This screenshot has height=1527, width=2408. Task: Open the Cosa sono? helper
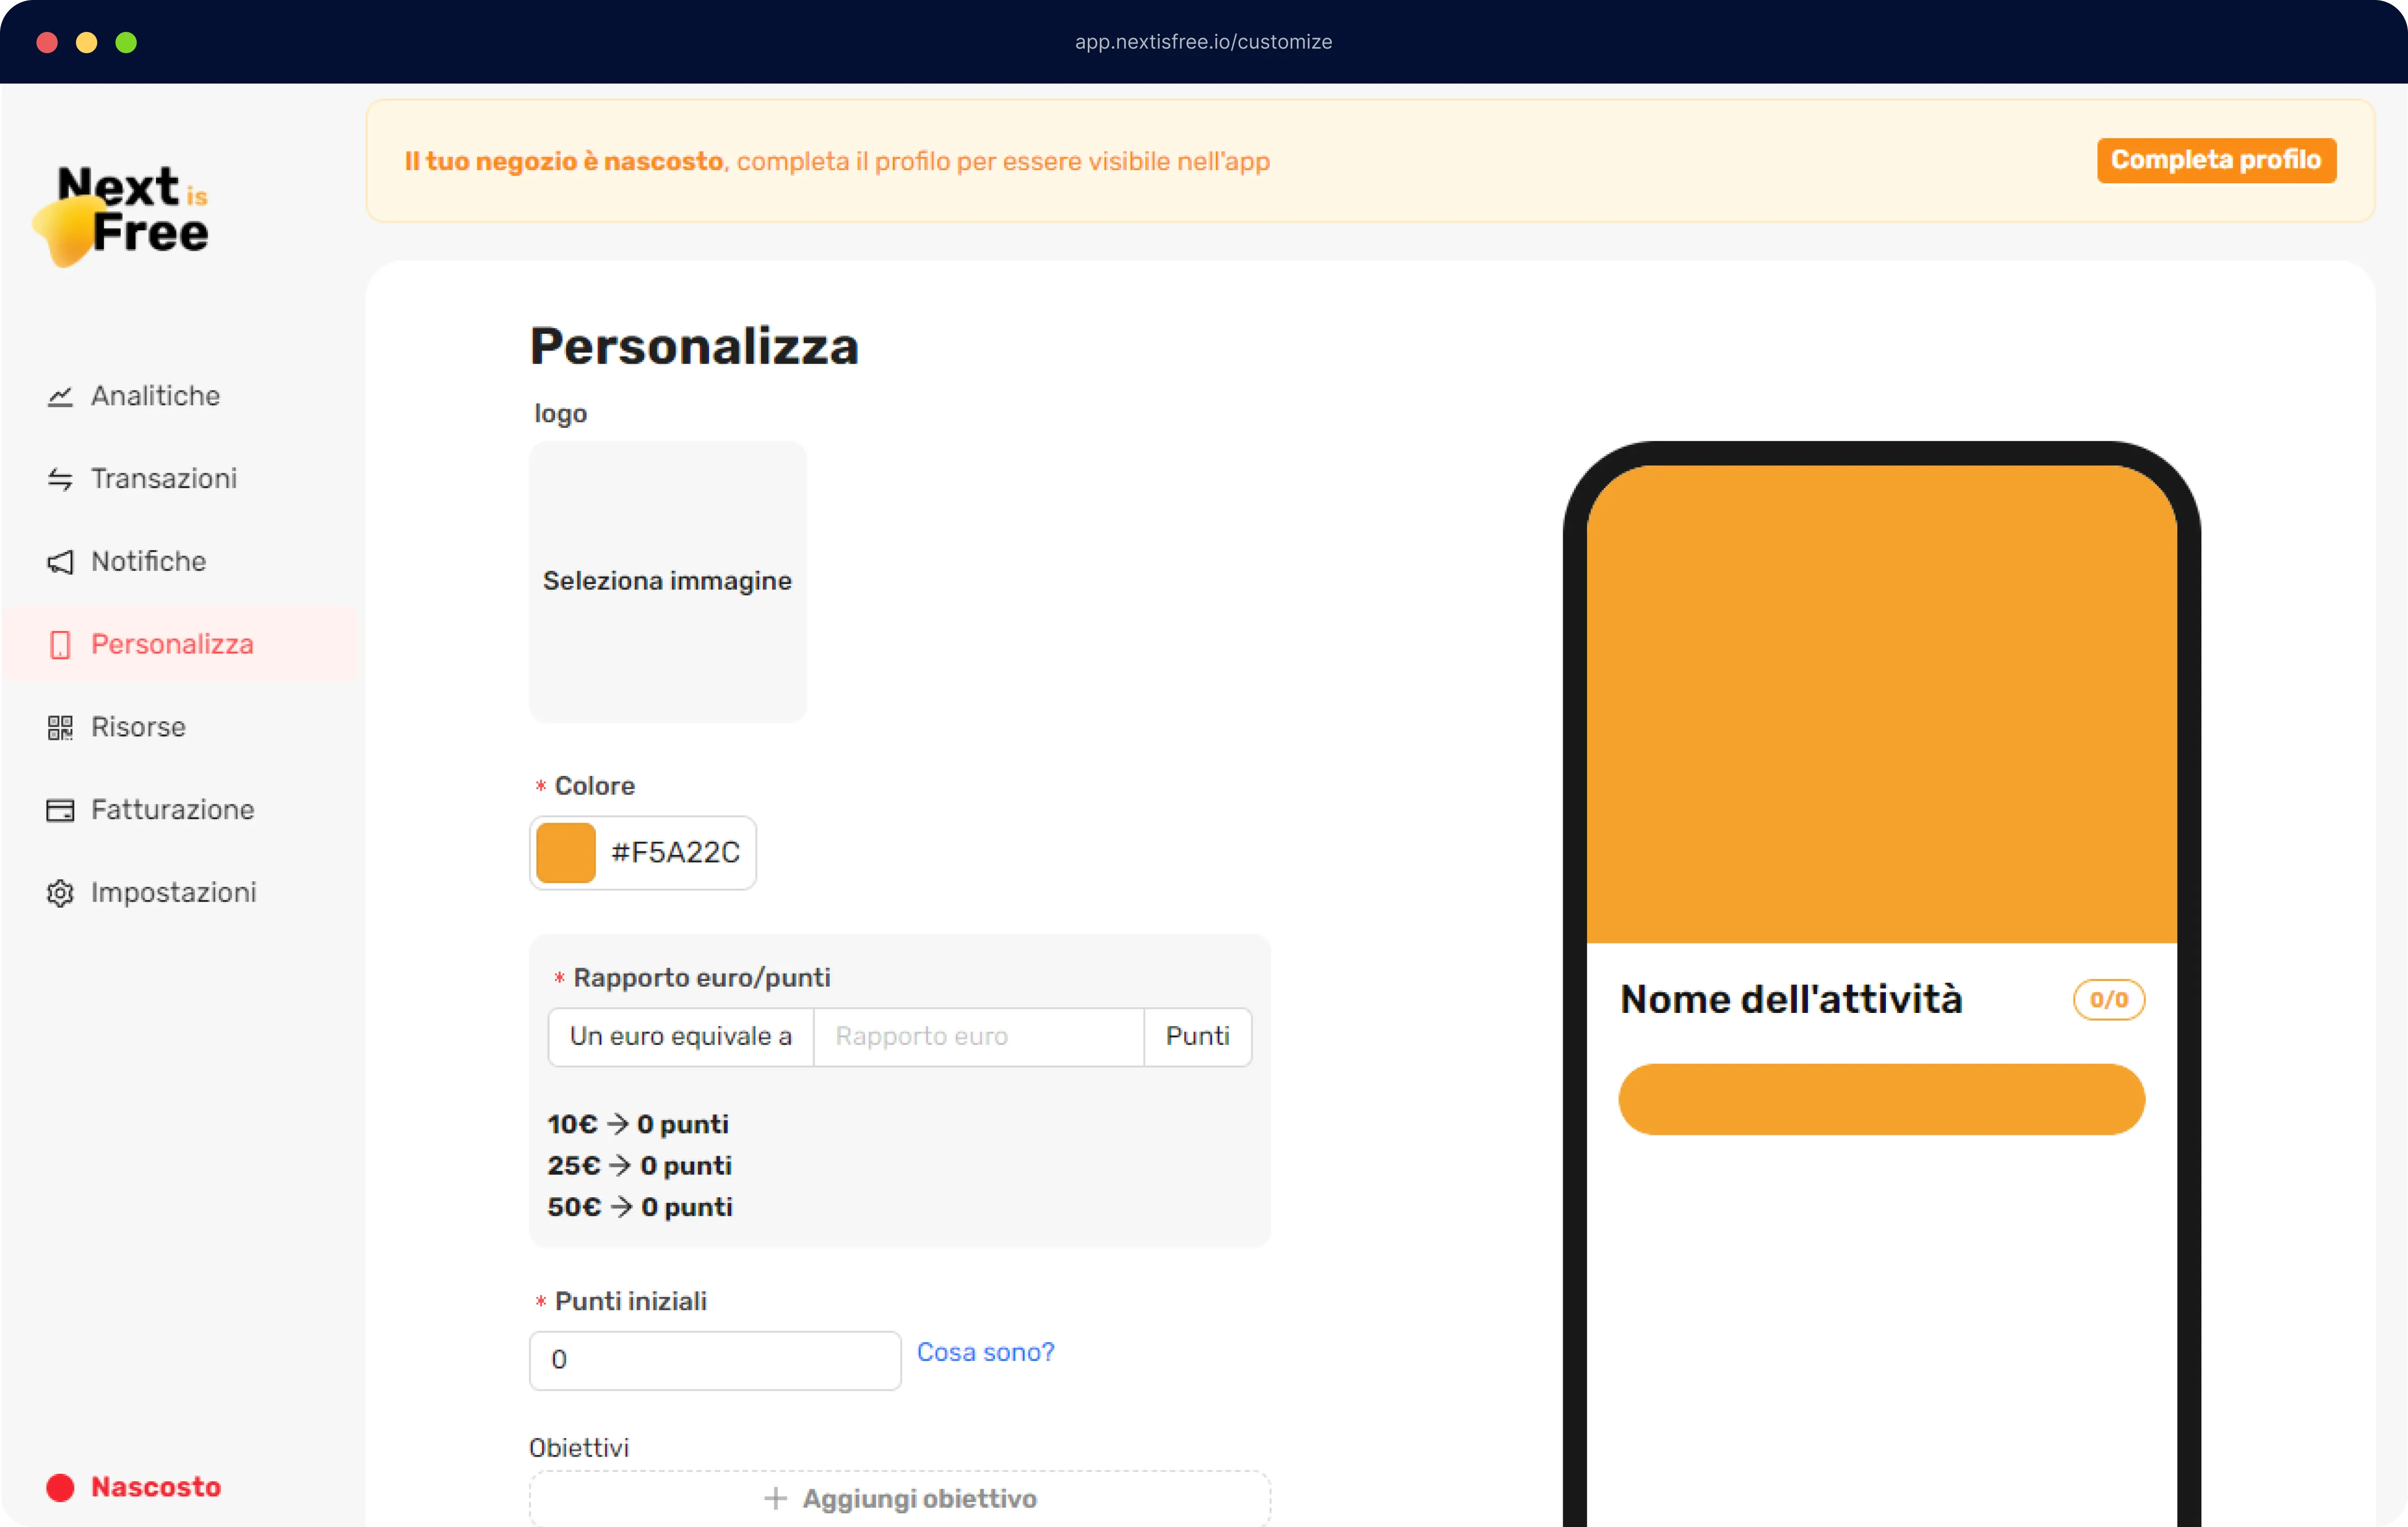click(985, 1352)
